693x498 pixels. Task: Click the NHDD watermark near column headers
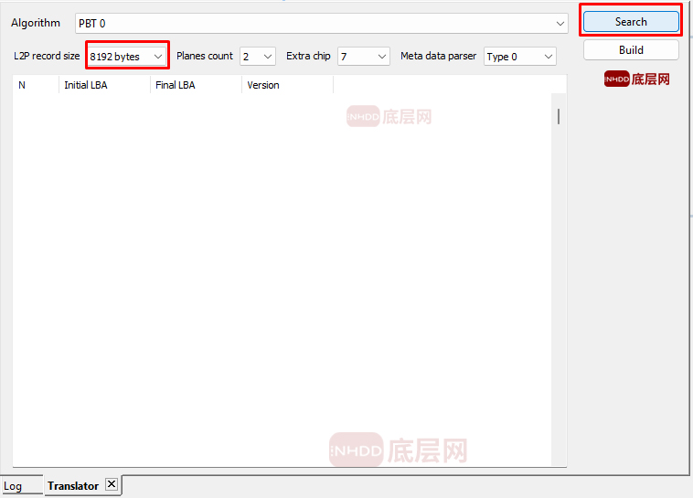point(389,116)
